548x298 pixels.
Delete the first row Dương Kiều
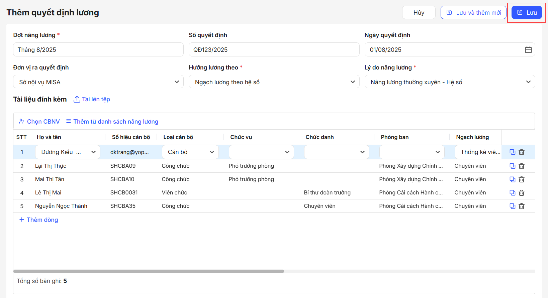(522, 152)
